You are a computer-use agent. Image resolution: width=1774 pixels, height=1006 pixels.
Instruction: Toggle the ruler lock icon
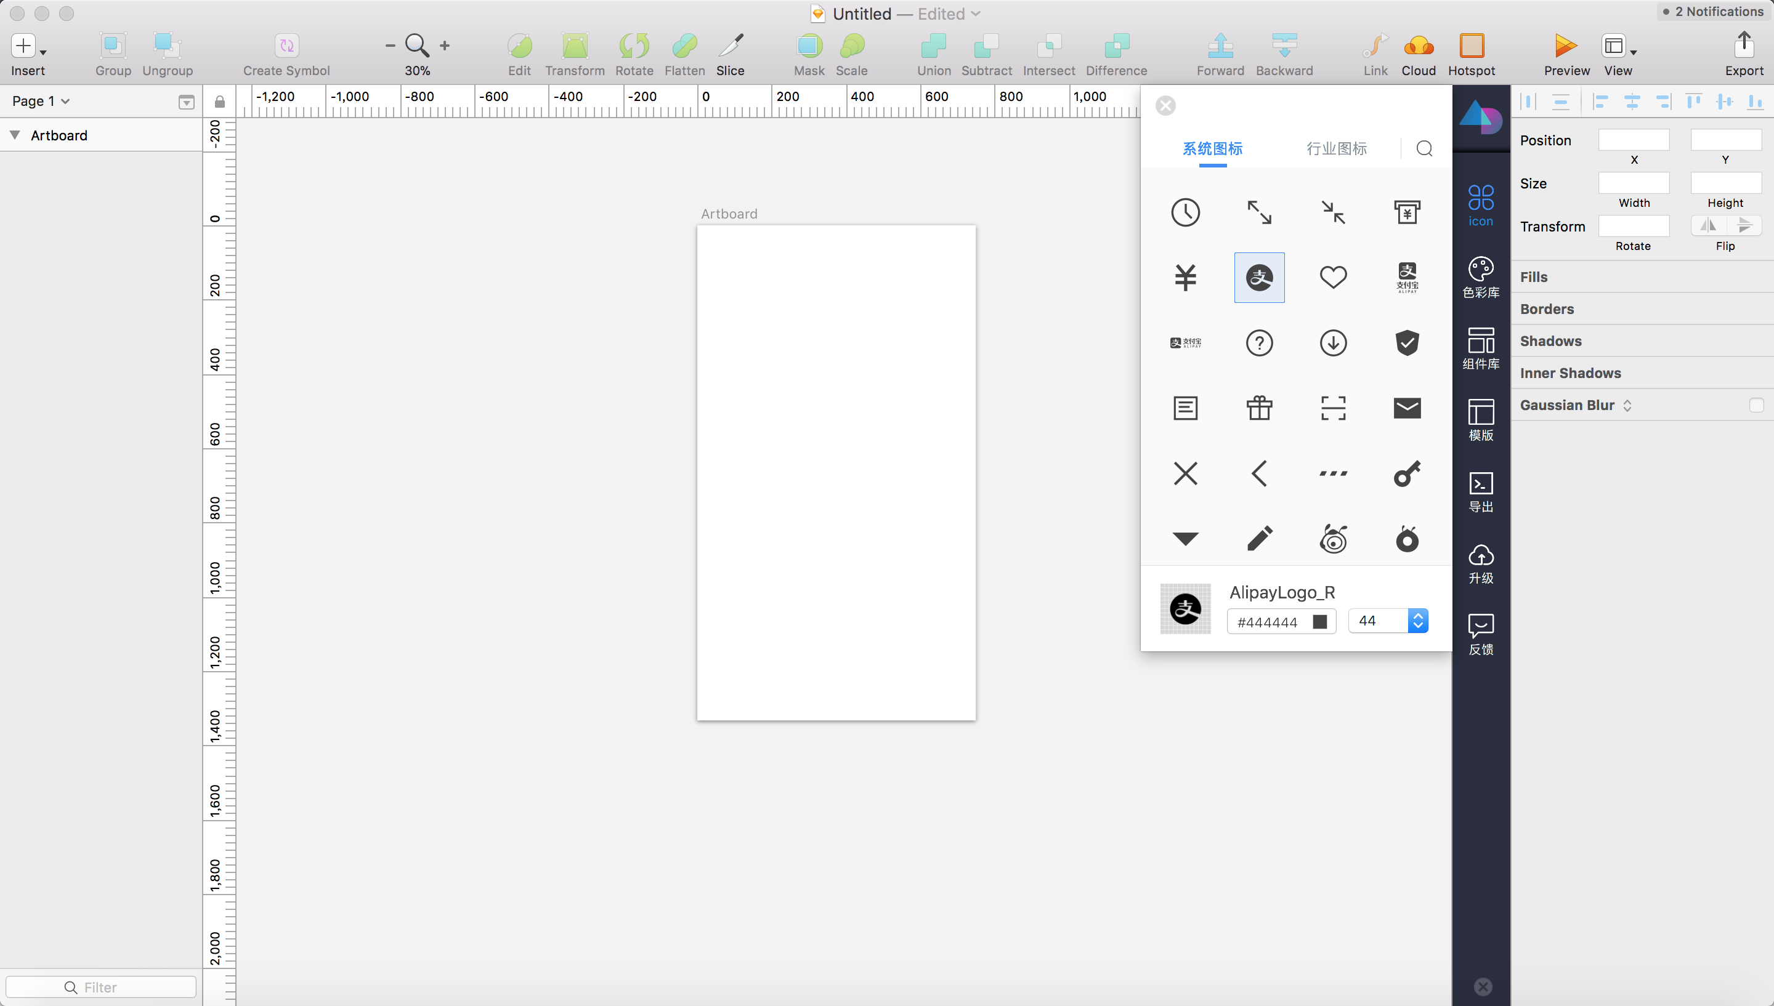tap(220, 102)
